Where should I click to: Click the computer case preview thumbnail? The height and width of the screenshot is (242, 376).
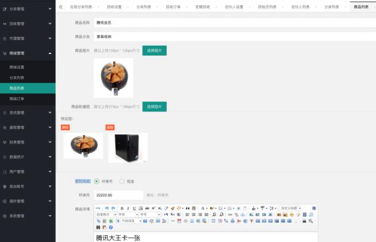[128, 148]
